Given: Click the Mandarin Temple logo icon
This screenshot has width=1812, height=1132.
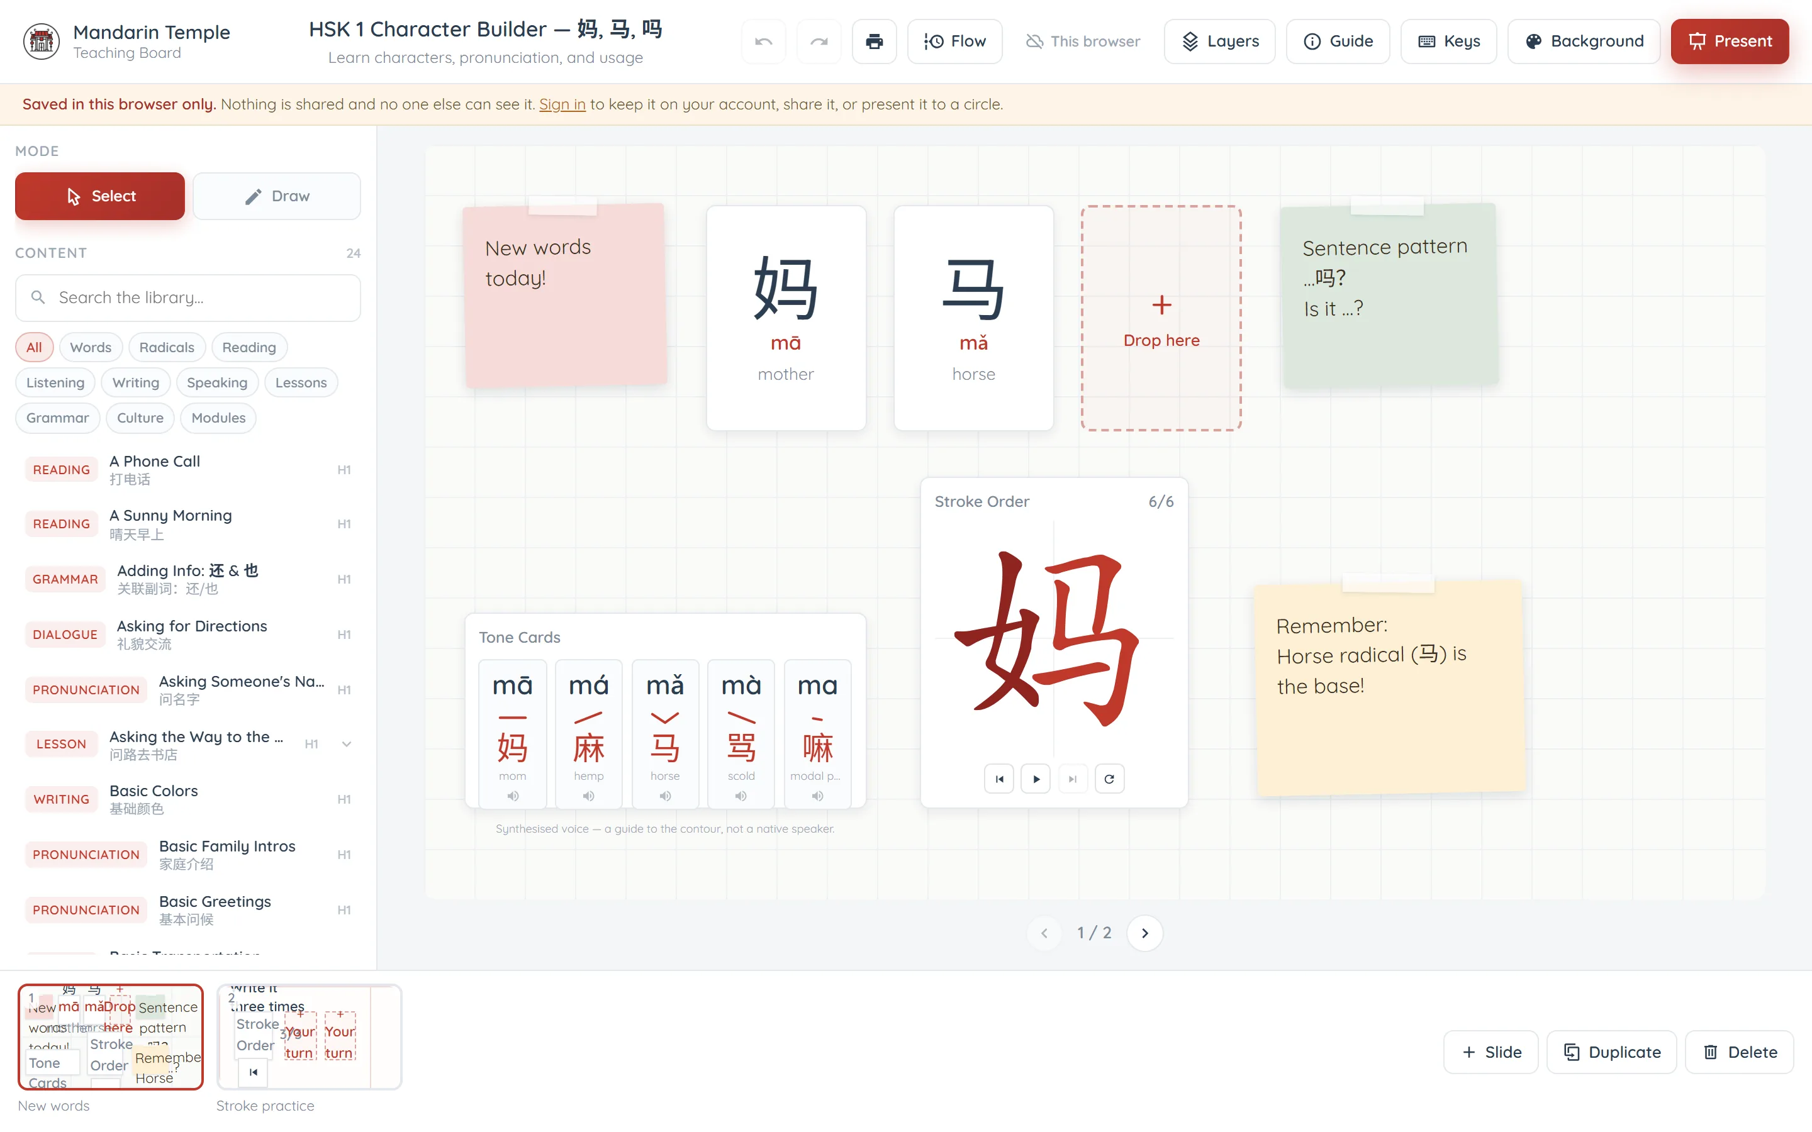Looking at the screenshot, I should click(x=41, y=41).
